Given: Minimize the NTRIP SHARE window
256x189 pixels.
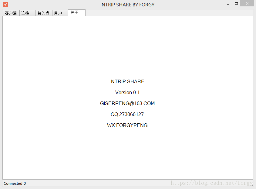Looking at the screenshot, I should (x=228, y=4).
